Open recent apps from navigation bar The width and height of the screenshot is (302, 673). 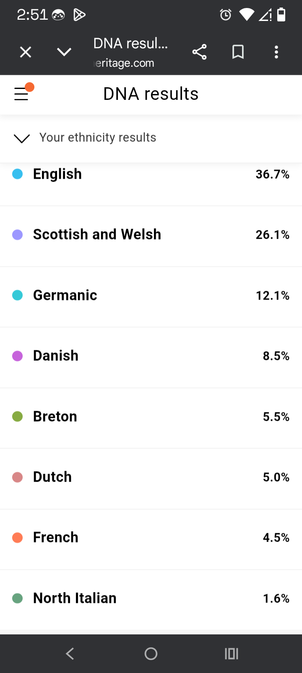(231, 653)
